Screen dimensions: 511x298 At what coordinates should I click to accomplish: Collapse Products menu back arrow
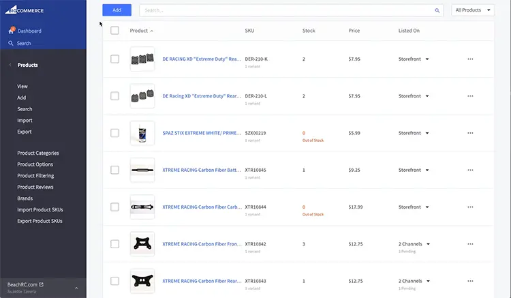pyautogui.click(x=10, y=65)
